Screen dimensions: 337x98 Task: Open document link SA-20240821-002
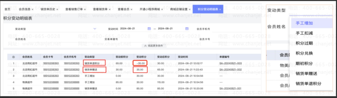(230, 70)
